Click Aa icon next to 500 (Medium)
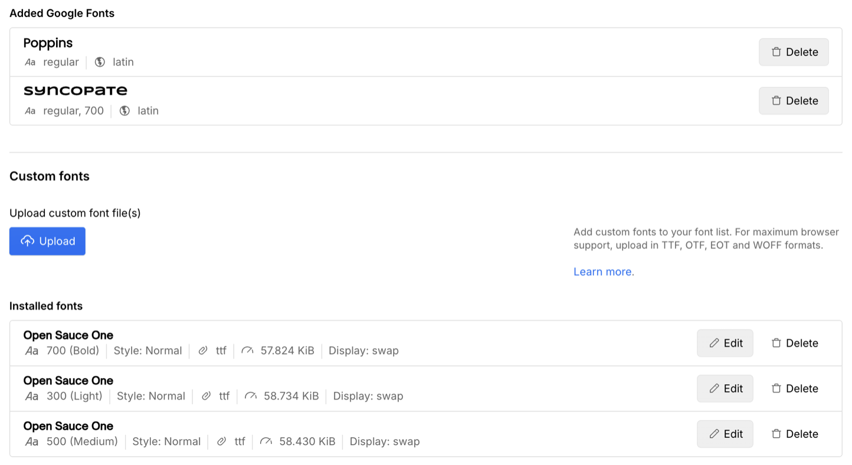Image resolution: width=852 pixels, height=465 pixels. point(32,442)
